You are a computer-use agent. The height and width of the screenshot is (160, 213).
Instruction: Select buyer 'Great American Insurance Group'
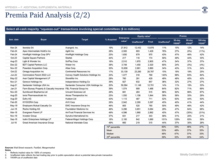click(38, 123)
